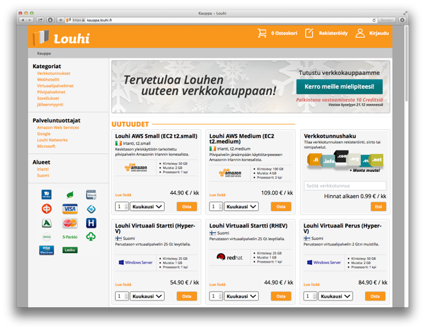Select the Handelsbanken H icon

pyautogui.click(x=91, y=223)
